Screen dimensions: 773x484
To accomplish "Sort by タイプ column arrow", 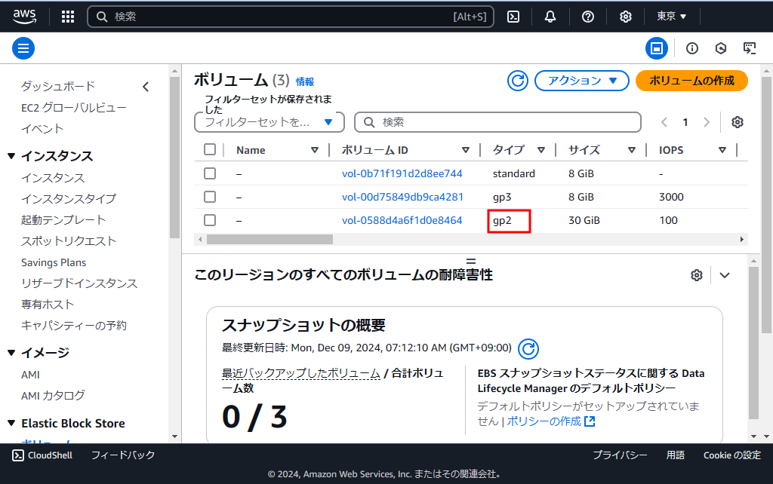I will 541,150.
